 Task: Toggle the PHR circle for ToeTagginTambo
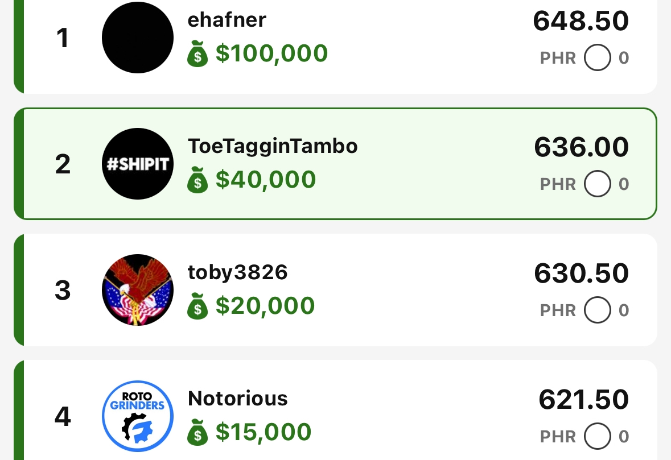[597, 184]
